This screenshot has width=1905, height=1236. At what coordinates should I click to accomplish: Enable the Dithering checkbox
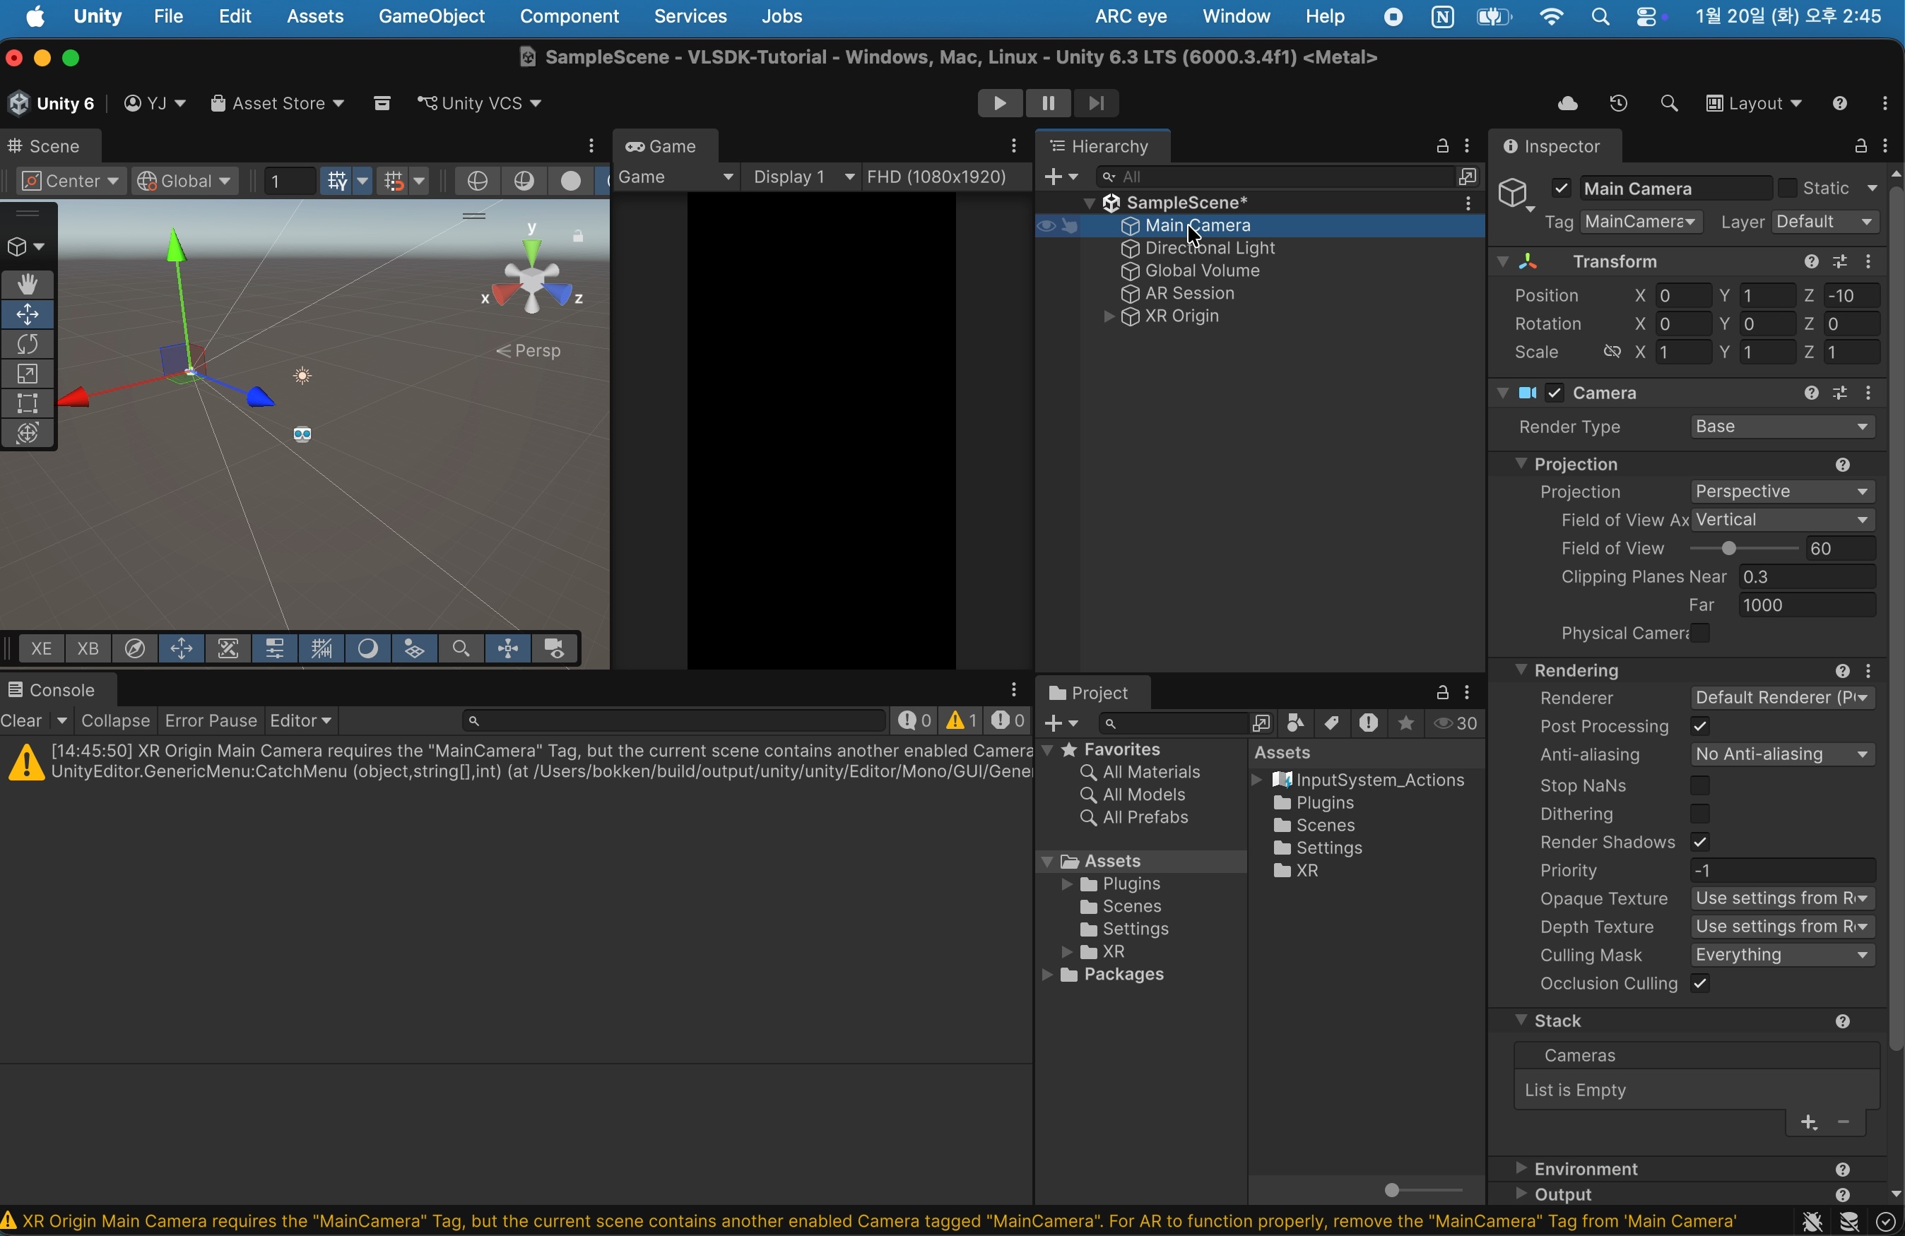tap(1700, 814)
